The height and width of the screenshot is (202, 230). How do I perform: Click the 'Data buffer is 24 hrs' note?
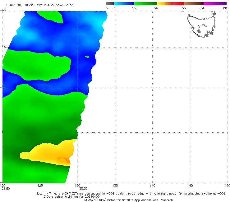(x=71, y=197)
